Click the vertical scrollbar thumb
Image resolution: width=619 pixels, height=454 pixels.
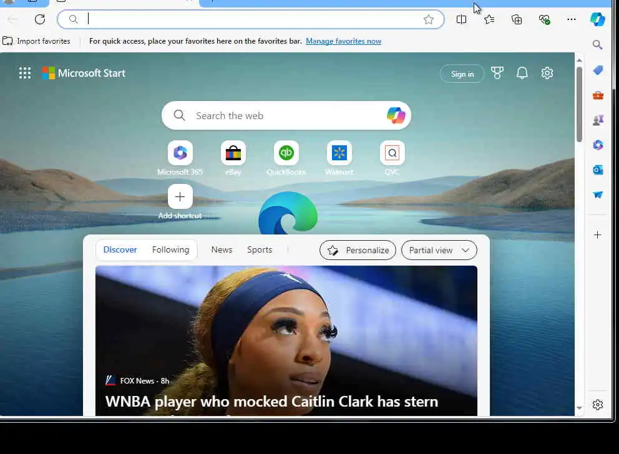click(x=579, y=105)
